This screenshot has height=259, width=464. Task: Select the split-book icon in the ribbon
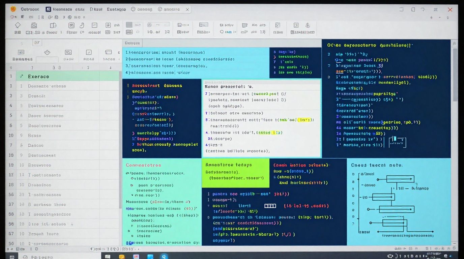pyautogui.click(x=53, y=25)
